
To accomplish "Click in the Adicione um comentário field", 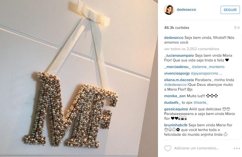I will tap(196, 148).
